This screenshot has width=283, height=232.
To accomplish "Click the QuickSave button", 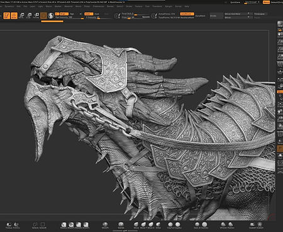I will pyautogui.click(x=235, y=3).
